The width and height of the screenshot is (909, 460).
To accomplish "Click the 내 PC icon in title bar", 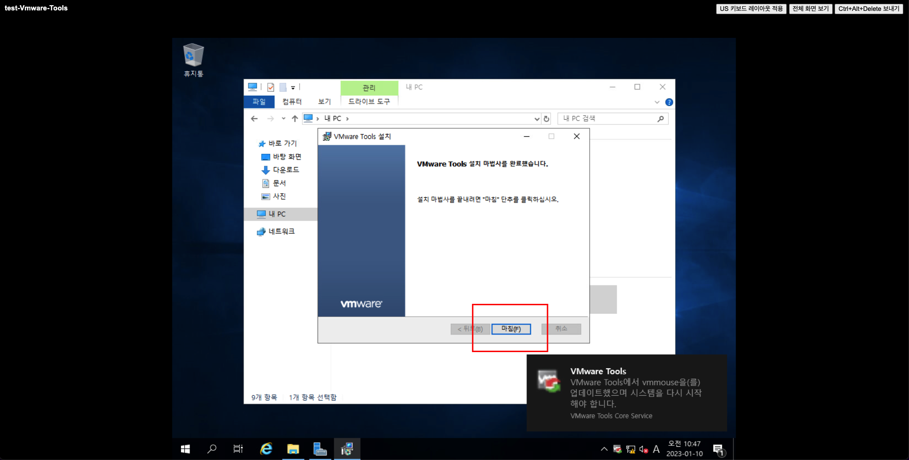I will click(253, 87).
